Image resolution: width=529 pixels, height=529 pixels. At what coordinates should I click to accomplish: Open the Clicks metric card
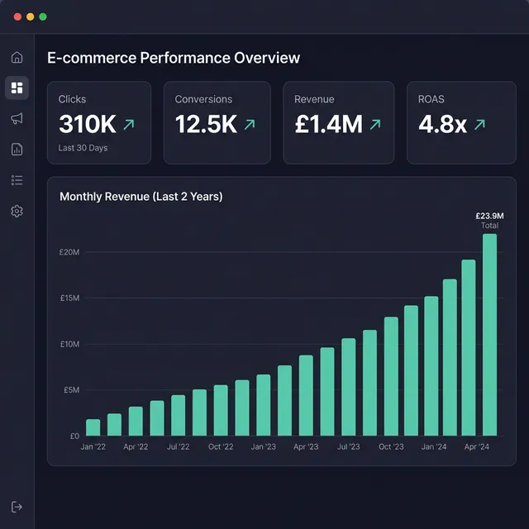(99, 122)
